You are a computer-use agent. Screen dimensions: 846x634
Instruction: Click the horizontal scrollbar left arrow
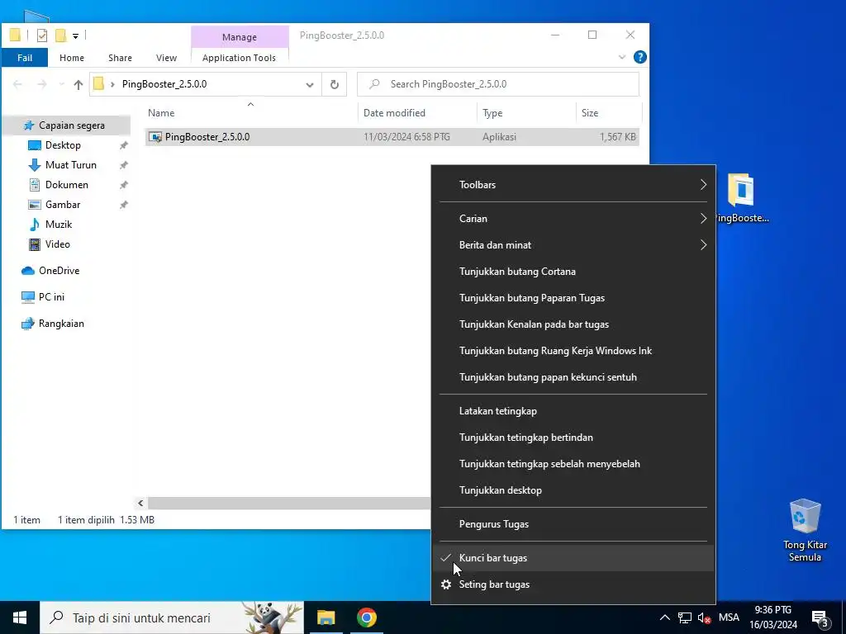[140, 504]
